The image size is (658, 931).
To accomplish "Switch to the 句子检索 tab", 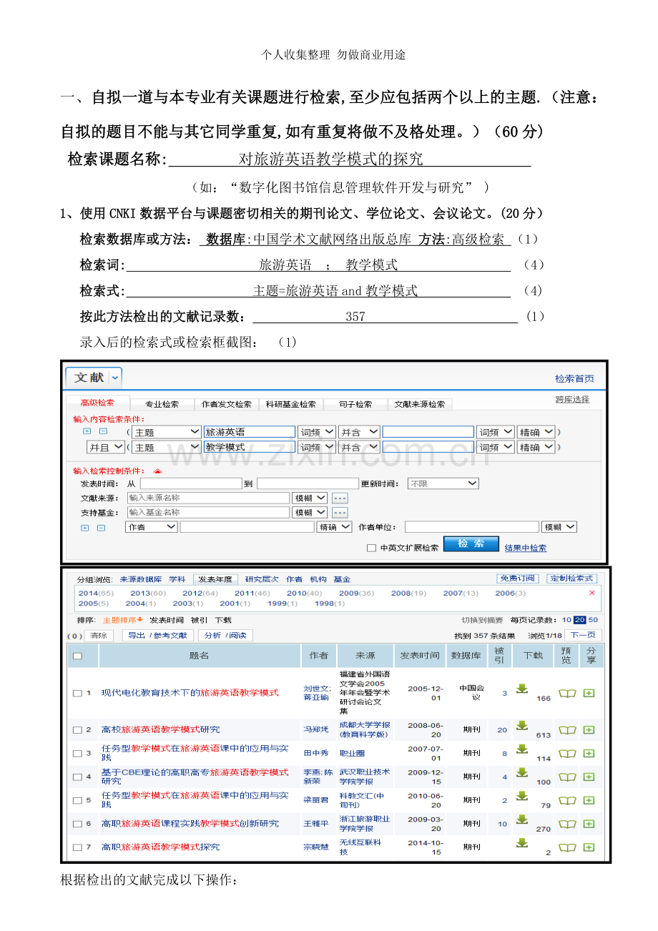I will point(355,404).
